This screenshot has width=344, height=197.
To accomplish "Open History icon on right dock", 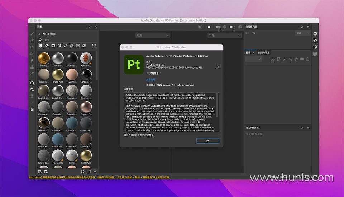I will pyautogui.click(x=315, y=47).
